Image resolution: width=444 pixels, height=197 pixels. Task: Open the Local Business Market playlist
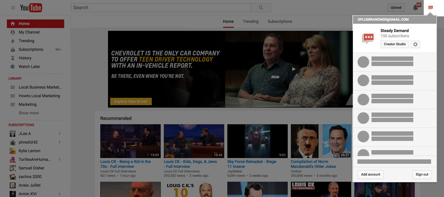pos(40,87)
